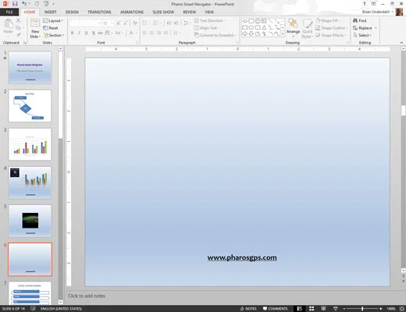Image resolution: width=406 pixels, height=312 pixels.
Task: Click the spell check icon in status bar
Action: (33, 309)
